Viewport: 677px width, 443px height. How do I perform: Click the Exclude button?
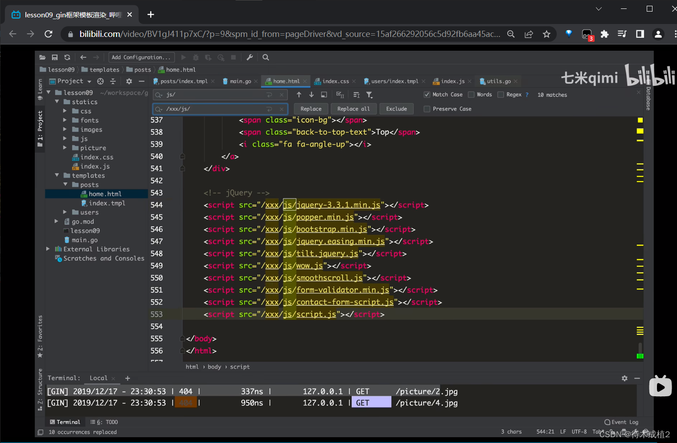point(396,109)
